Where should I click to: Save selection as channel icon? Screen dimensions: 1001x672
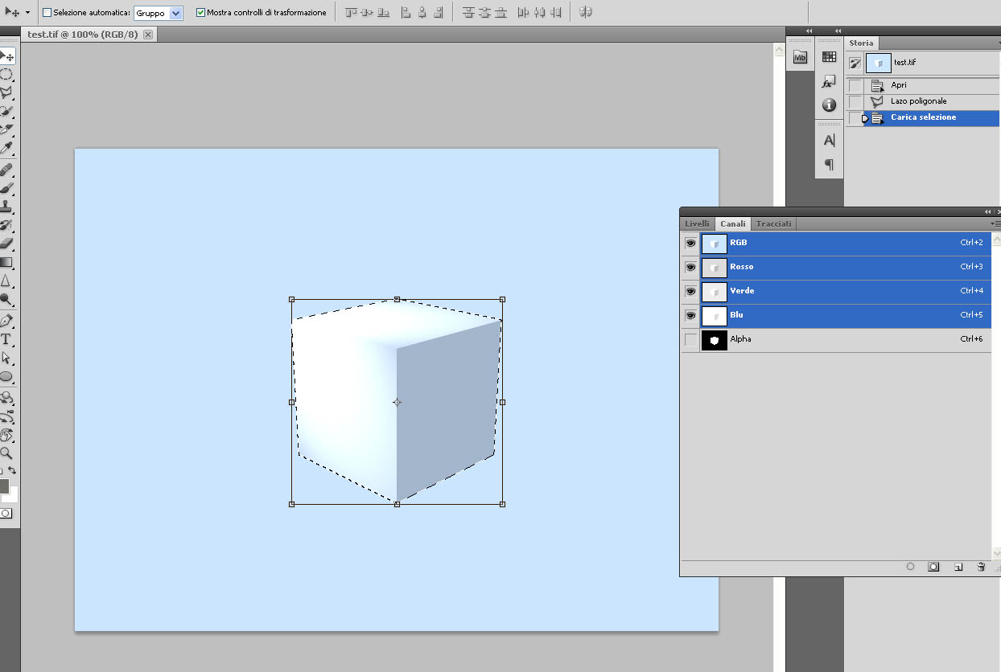pyautogui.click(x=933, y=567)
